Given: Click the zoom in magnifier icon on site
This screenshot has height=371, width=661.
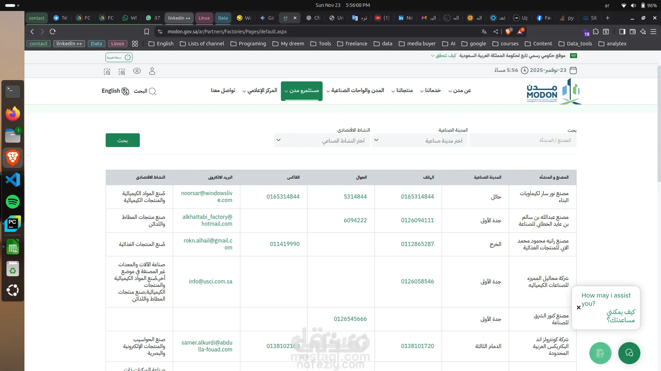Looking at the screenshot, I should (x=122, y=71).
